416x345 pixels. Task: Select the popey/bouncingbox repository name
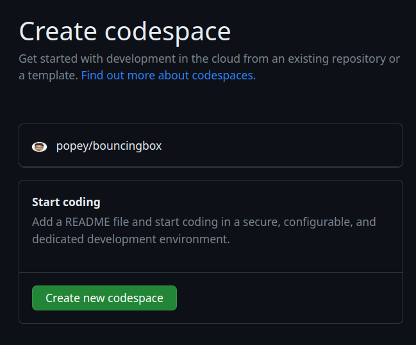coord(109,146)
